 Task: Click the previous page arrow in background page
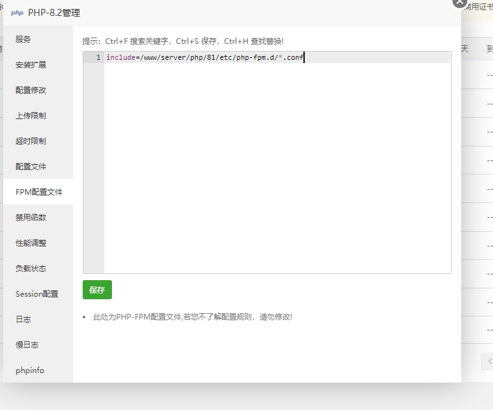(490, 361)
